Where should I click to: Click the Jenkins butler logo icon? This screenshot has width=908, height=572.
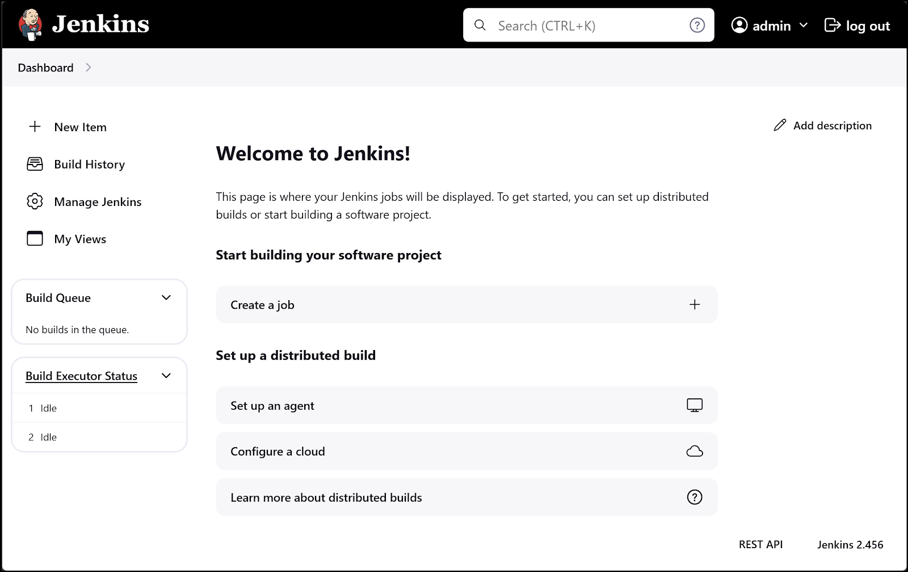tap(31, 24)
